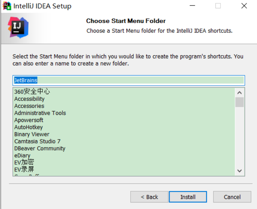Image resolution: width=257 pixels, height=209 pixels.
Task: Choose the eDiary folder
Action: [22, 155]
